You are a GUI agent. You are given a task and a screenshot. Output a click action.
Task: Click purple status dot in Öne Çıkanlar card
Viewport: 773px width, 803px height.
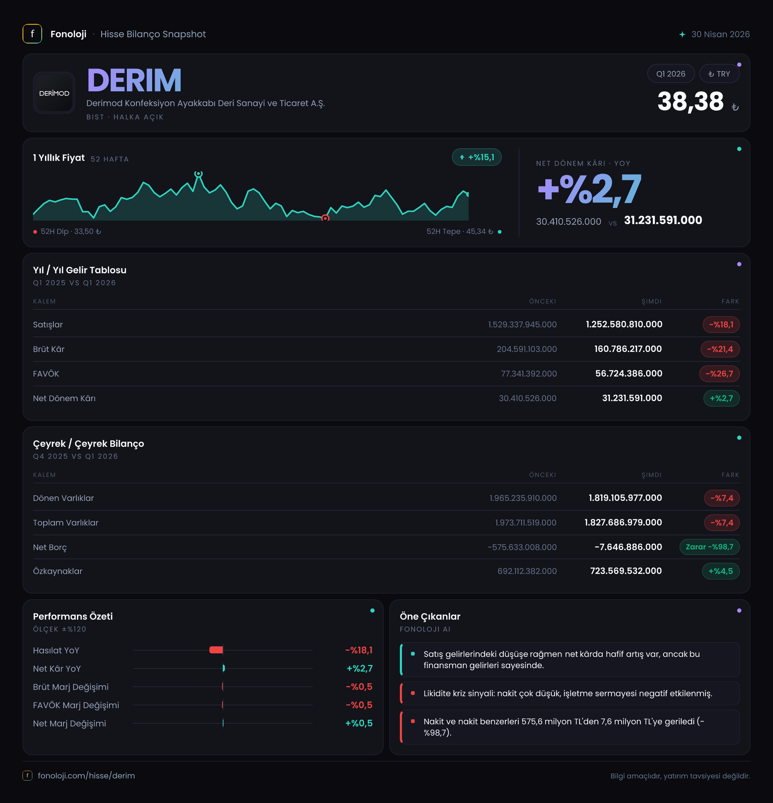[x=739, y=611]
